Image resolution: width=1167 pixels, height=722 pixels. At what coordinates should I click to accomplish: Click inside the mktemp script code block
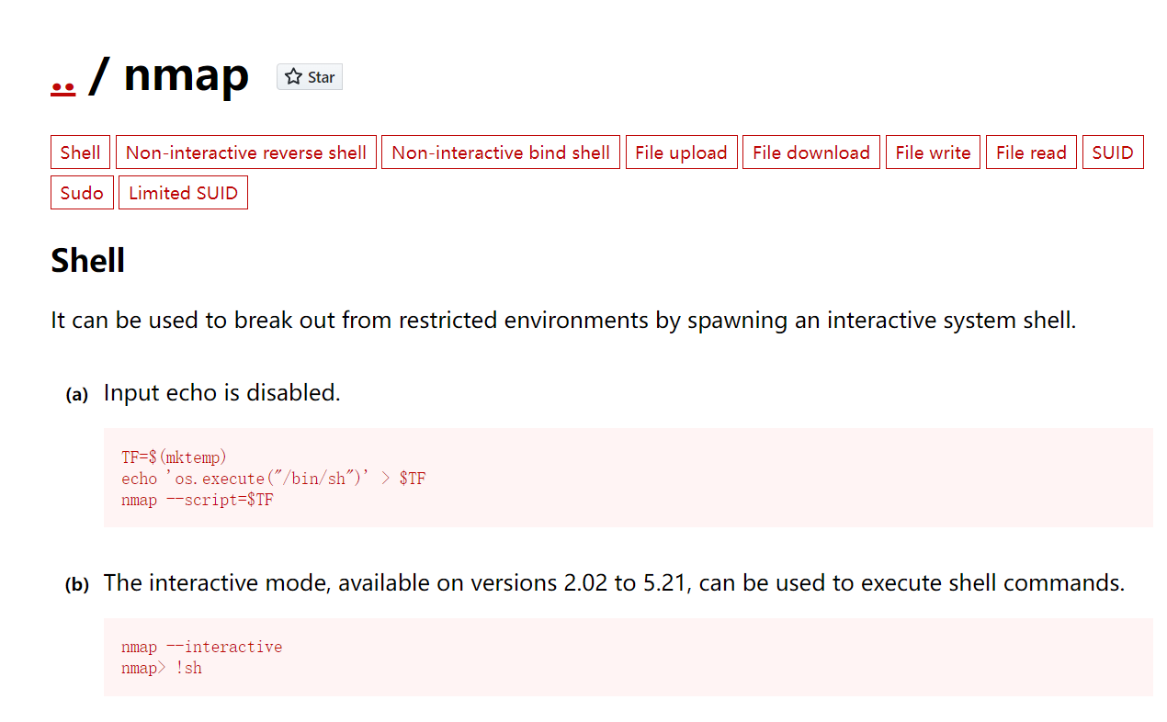coord(628,478)
